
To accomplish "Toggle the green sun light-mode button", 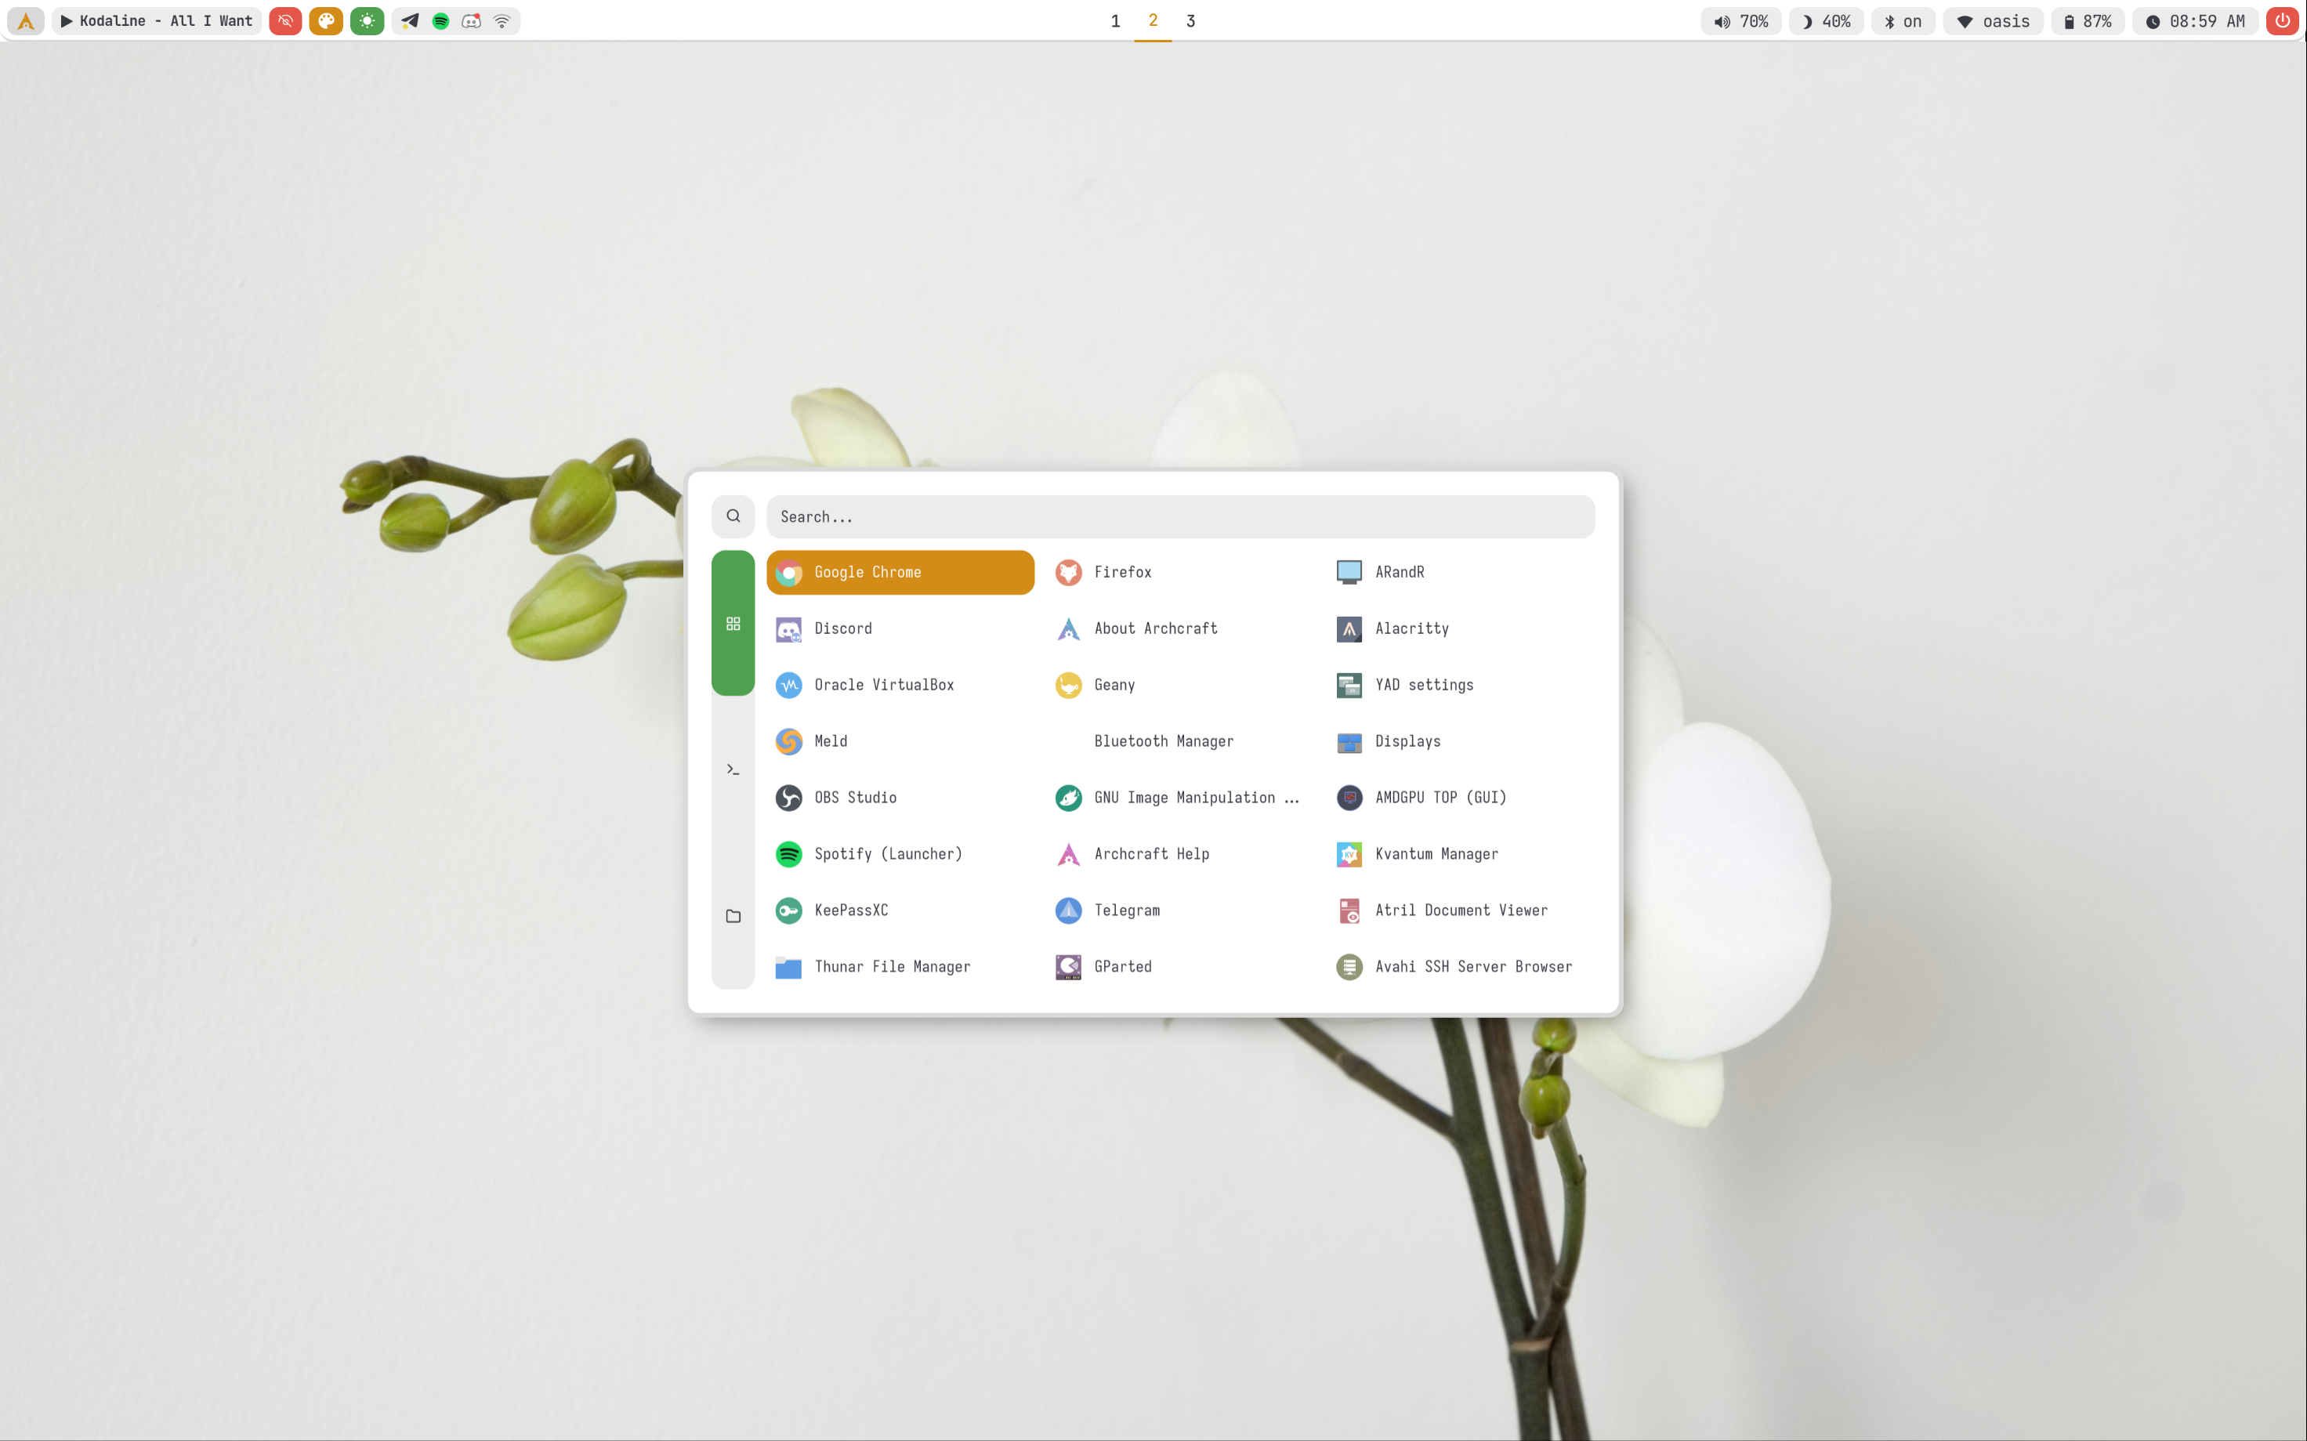I will 367,21.
